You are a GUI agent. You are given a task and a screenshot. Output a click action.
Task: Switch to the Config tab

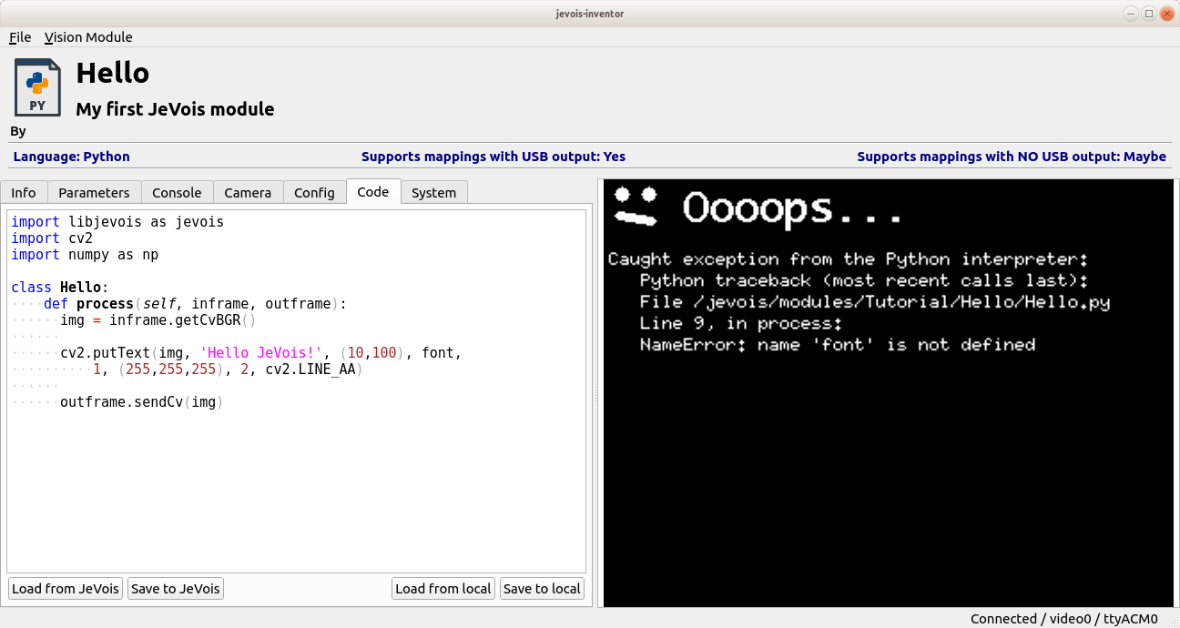(314, 192)
